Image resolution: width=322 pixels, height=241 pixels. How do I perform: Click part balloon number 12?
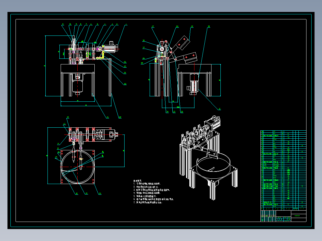[68, 117]
